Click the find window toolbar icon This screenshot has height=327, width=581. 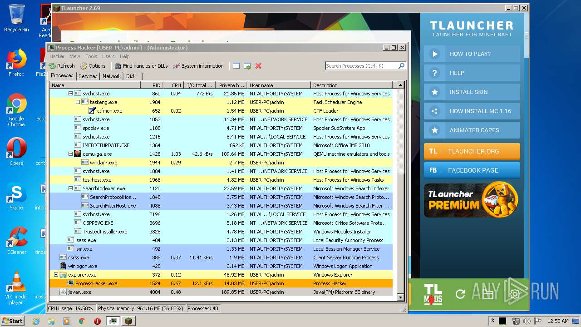[236, 66]
